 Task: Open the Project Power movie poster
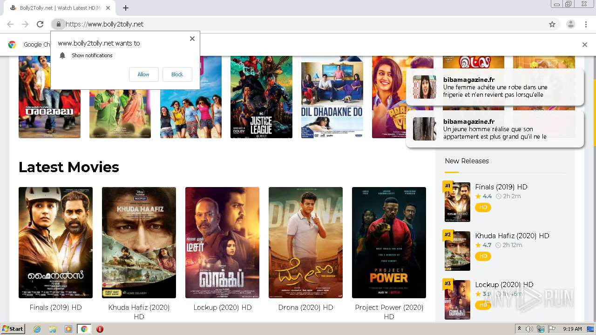tap(389, 242)
